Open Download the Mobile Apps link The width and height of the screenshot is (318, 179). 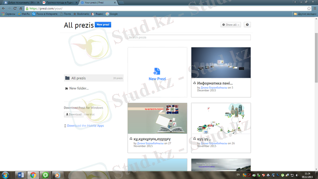(x=85, y=126)
